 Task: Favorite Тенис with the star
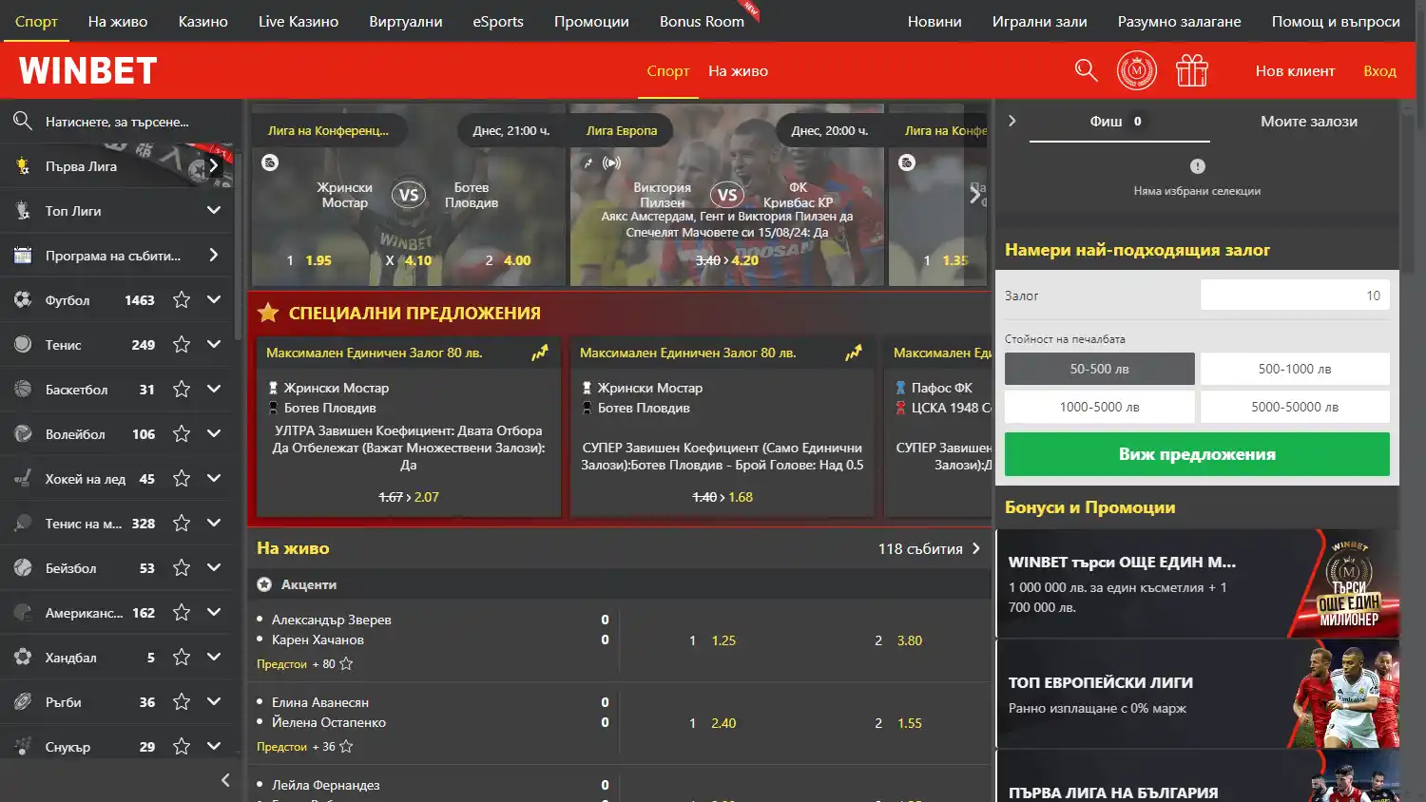pyautogui.click(x=182, y=345)
